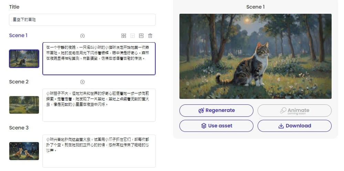Delete Scene 1 with the trash icon
Image resolution: width=344 pixels, height=171 pixels.
150,36
